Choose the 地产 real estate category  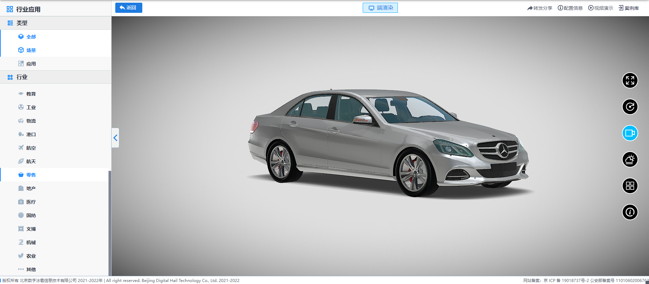[x=54, y=188]
